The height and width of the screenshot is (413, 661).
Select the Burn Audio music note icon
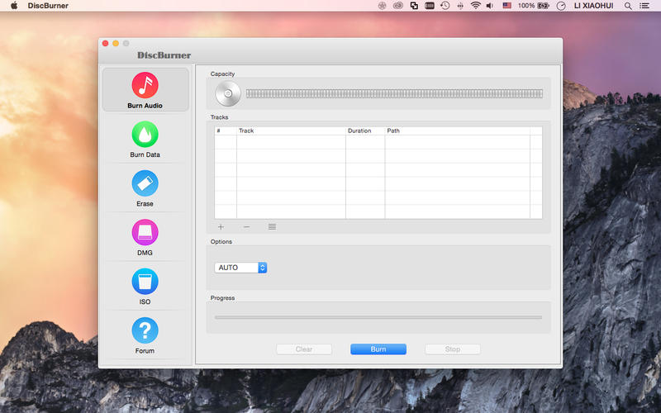pyautogui.click(x=145, y=85)
